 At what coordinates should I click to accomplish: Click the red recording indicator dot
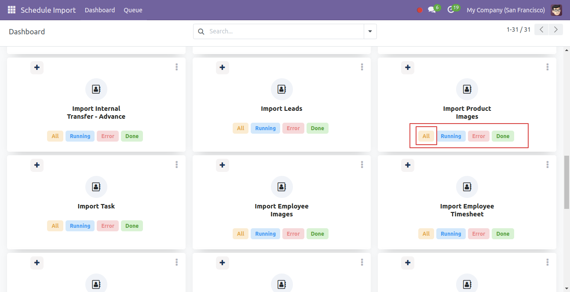tap(420, 10)
